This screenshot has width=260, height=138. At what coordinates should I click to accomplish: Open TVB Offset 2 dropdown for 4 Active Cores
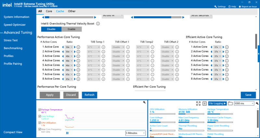click(167, 61)
